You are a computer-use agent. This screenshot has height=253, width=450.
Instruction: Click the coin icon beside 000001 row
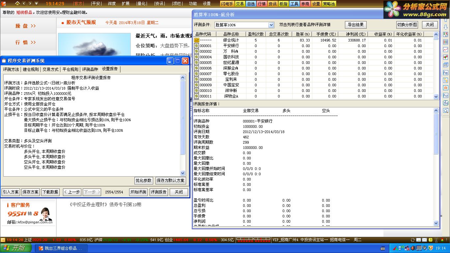click(x=196, y=46)
